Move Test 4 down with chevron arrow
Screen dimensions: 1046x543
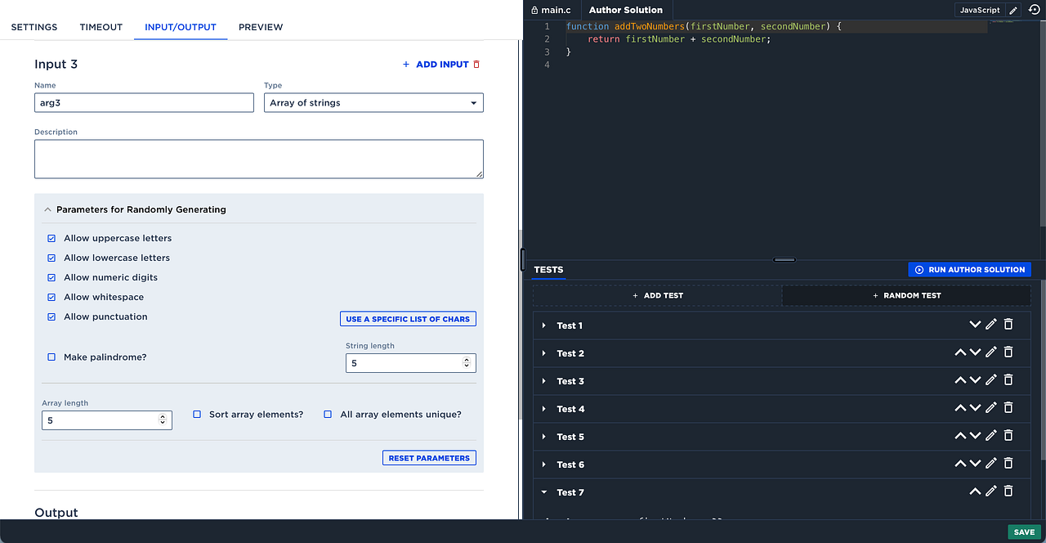975,408
